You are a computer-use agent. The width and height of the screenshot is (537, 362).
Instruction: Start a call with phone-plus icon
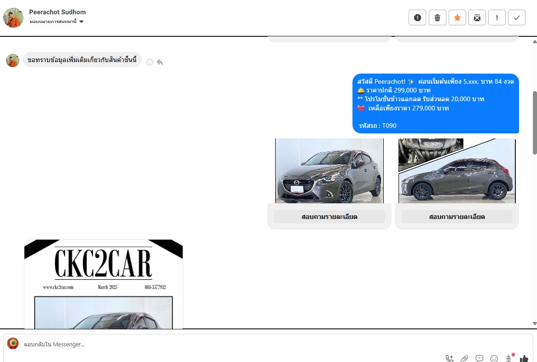pos(450,358)
